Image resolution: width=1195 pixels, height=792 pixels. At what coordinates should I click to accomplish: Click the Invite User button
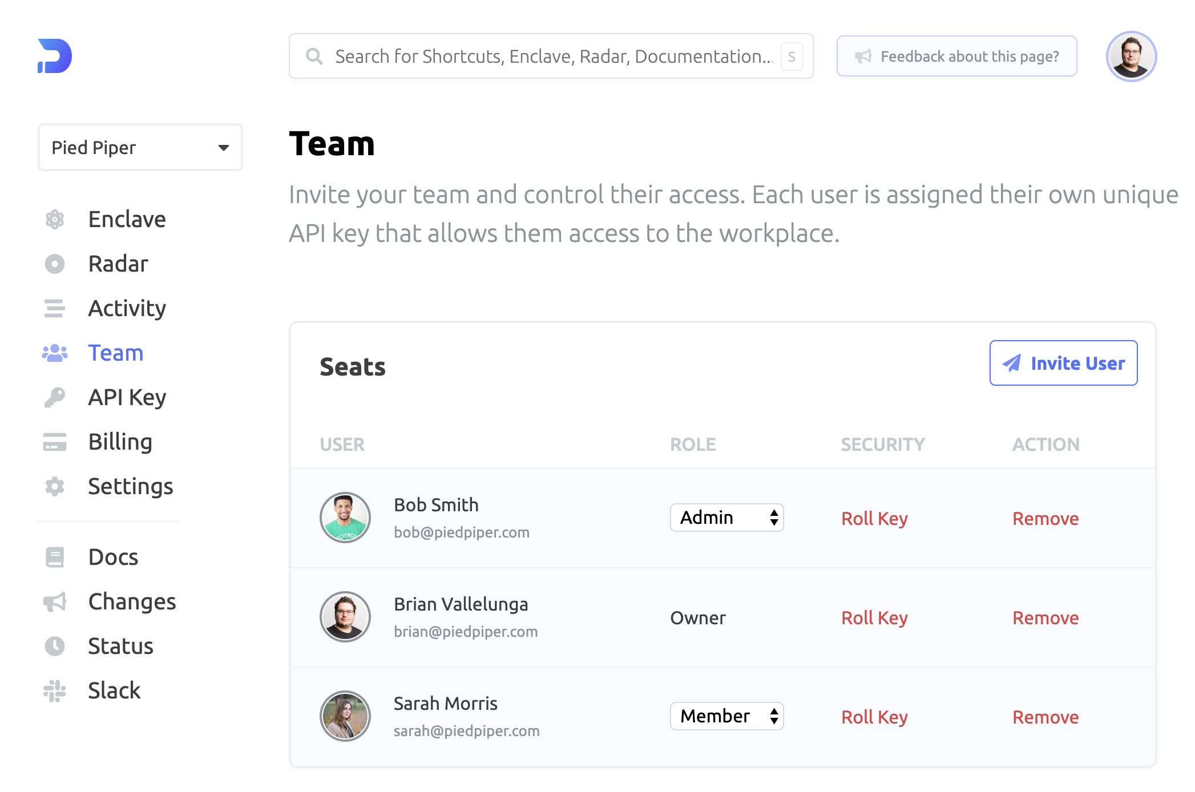pos(1063,363)
